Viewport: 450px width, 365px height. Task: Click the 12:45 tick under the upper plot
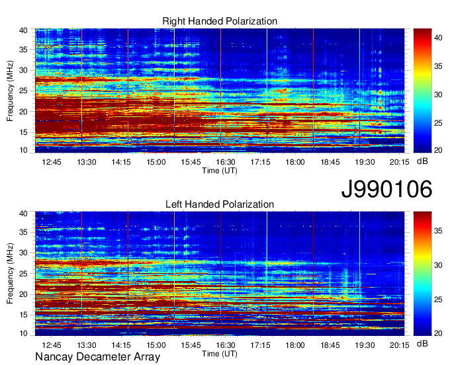coord(52,162)
